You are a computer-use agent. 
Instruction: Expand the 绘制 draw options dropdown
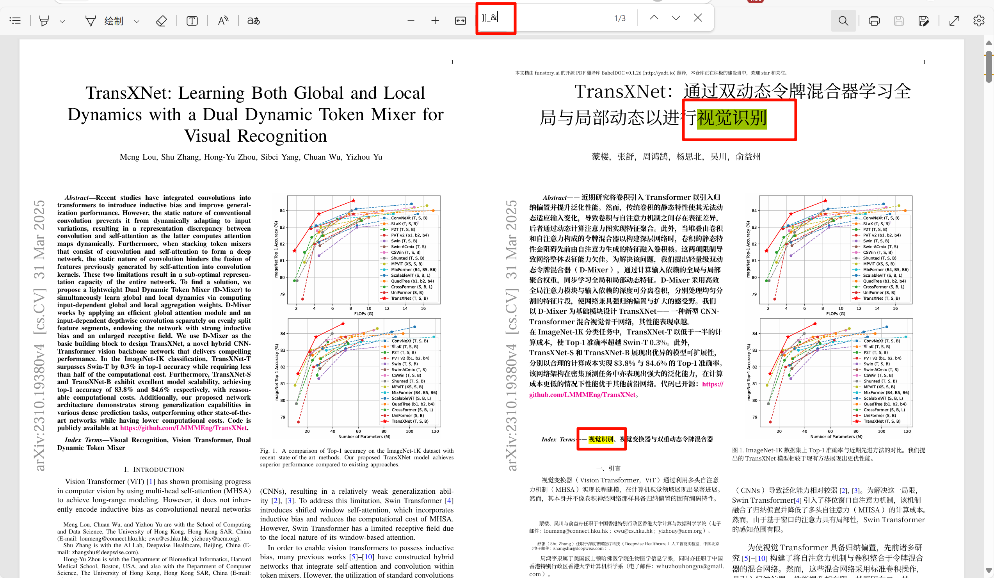pos(137,21)
